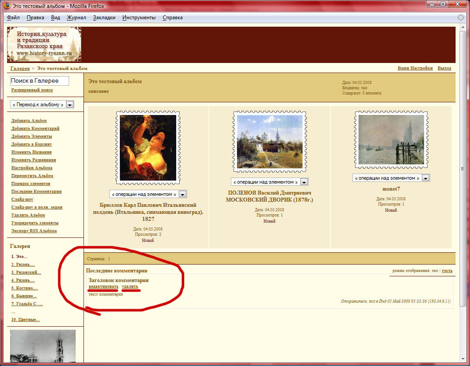Open the monet7 painting thumbnail
The width and height of the screenshot is (470, 366).
pyautogui.click(x=391, y=139)
